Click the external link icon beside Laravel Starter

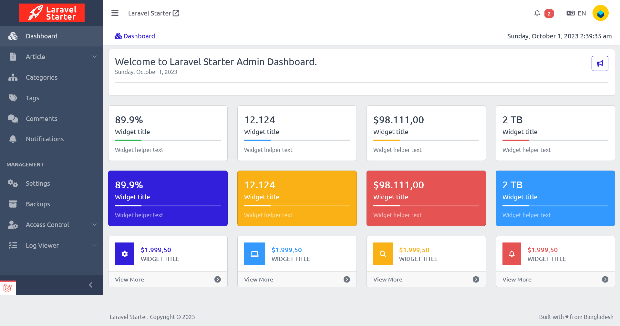pos(176,13)
